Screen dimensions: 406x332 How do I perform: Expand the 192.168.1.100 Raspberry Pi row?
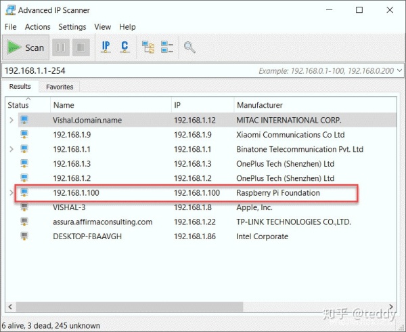[12, 192]
